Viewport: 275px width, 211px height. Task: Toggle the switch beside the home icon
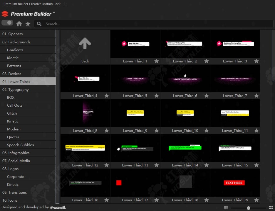pos(7,23)
